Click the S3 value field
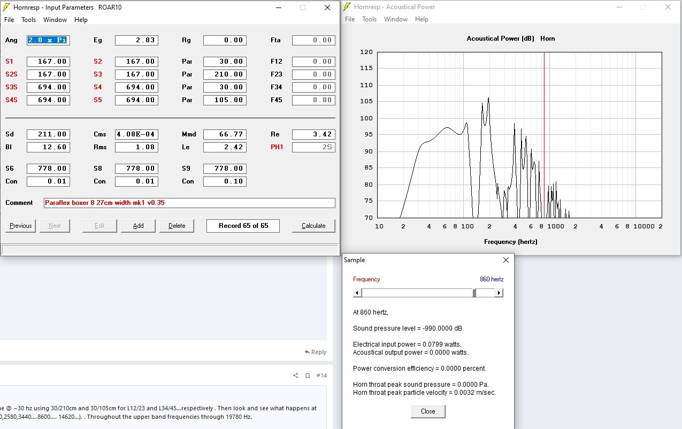The height and width of the screenshot is (429, 682). click(136, 74)
